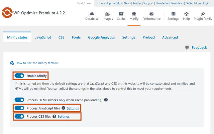
Task: Click the More plugins useful link
Action: pos(202,3)
